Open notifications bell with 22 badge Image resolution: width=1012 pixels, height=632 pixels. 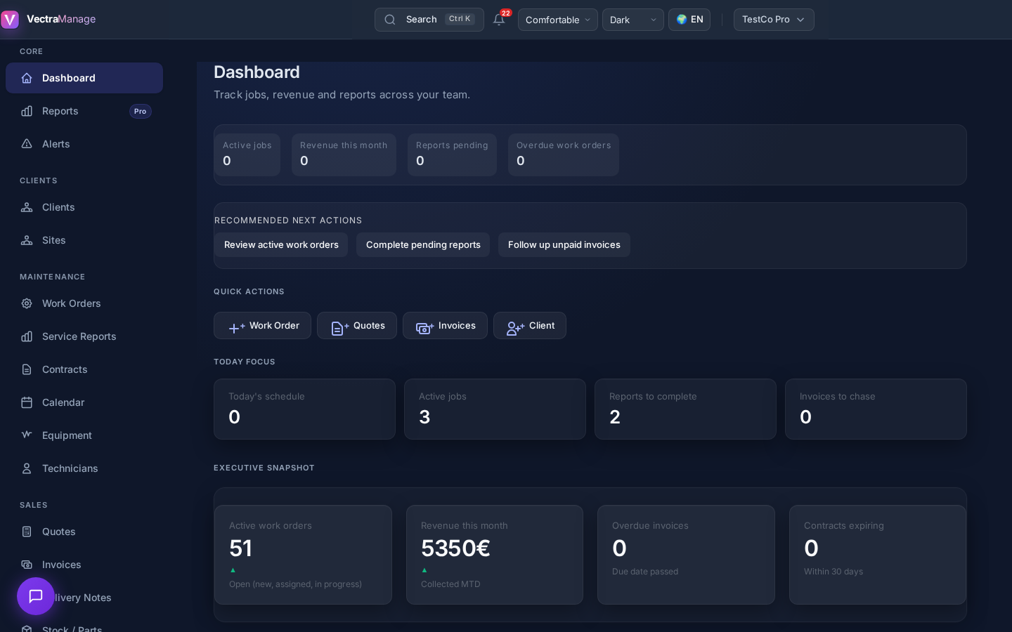(x=500, y=20)
